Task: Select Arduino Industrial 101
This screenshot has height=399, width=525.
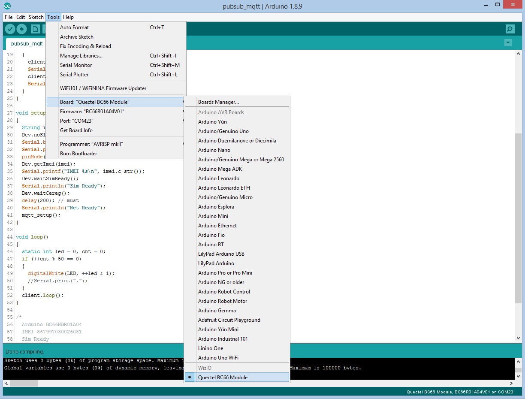Action: point(237,339)
